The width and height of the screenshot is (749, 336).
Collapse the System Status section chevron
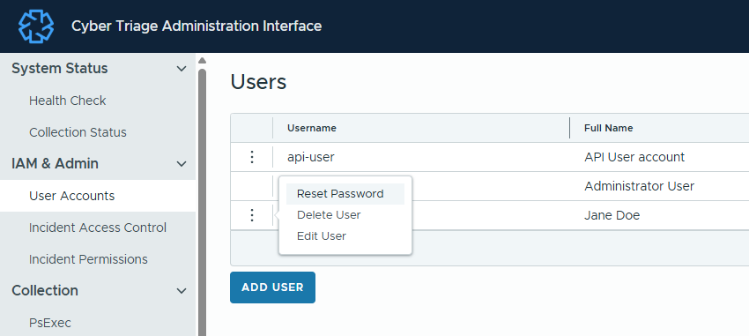pos(182,69)
